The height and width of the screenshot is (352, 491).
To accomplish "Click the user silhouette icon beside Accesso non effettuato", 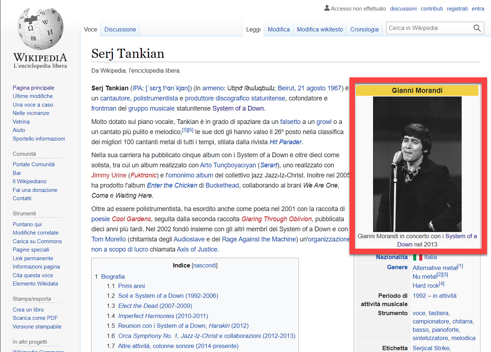I will pos(327,8).
